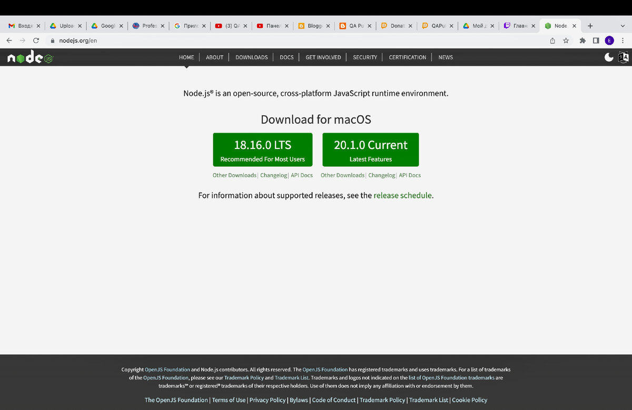
Task: Open CERTIFICATION in site navigation
Action: coord(407,57)
